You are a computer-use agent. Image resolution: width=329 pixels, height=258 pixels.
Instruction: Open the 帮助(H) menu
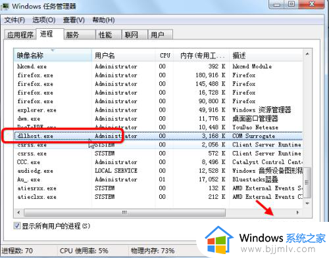click(103, 20)
